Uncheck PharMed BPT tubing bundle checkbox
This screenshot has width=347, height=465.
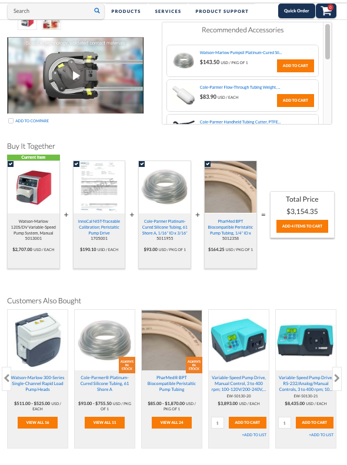point(208,163)
